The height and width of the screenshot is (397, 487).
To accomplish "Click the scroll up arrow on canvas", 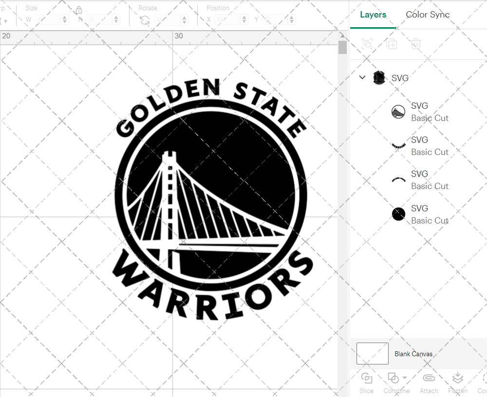I will point(342,35).
